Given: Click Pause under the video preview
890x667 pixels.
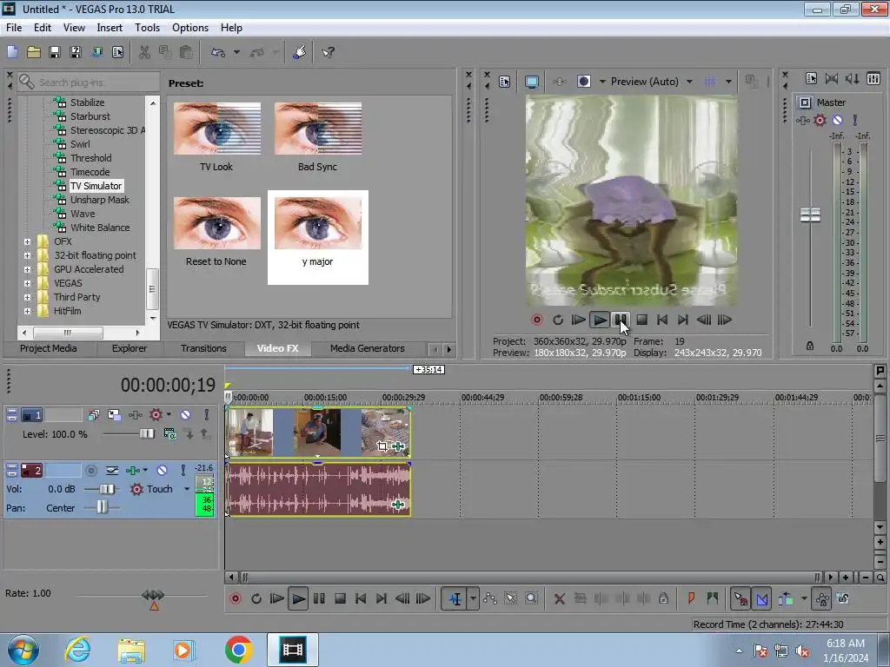Looking at the screenshot, I should (621, 320).
